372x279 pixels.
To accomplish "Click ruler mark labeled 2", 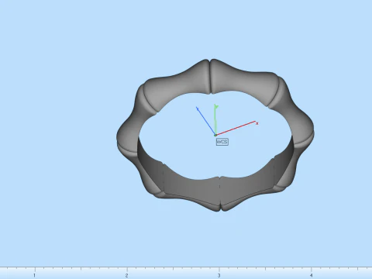I will (x=126, y=275).
